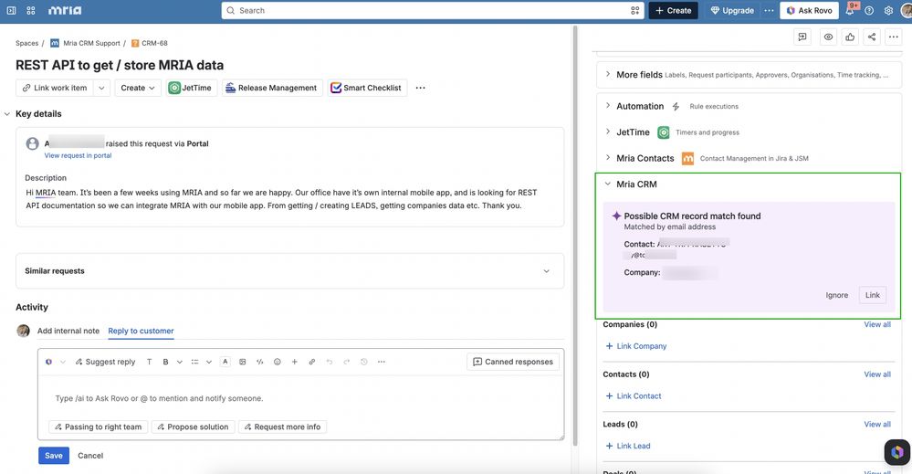Click the thumbs up vote icon

(x=850, y=37)
